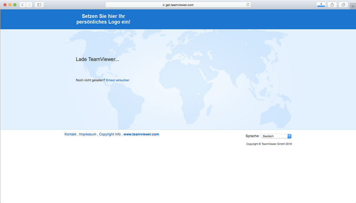
Task: Open the Sprache dropdown set to Deutsch
Action: click(x=276, y=136)
